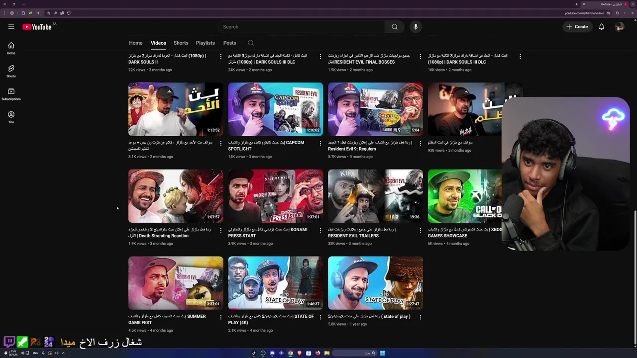Open the Posts tab

[229, 43]
